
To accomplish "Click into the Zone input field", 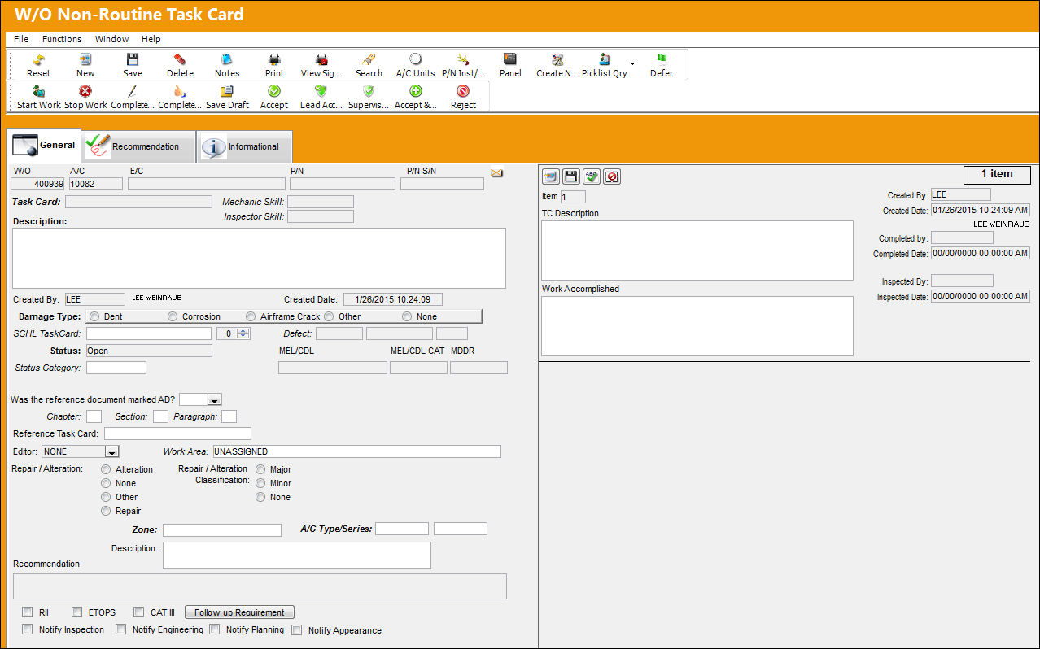I will click(222, 530).
